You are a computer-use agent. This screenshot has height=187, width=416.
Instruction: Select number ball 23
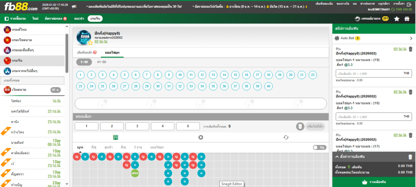(x=80, y=86)
